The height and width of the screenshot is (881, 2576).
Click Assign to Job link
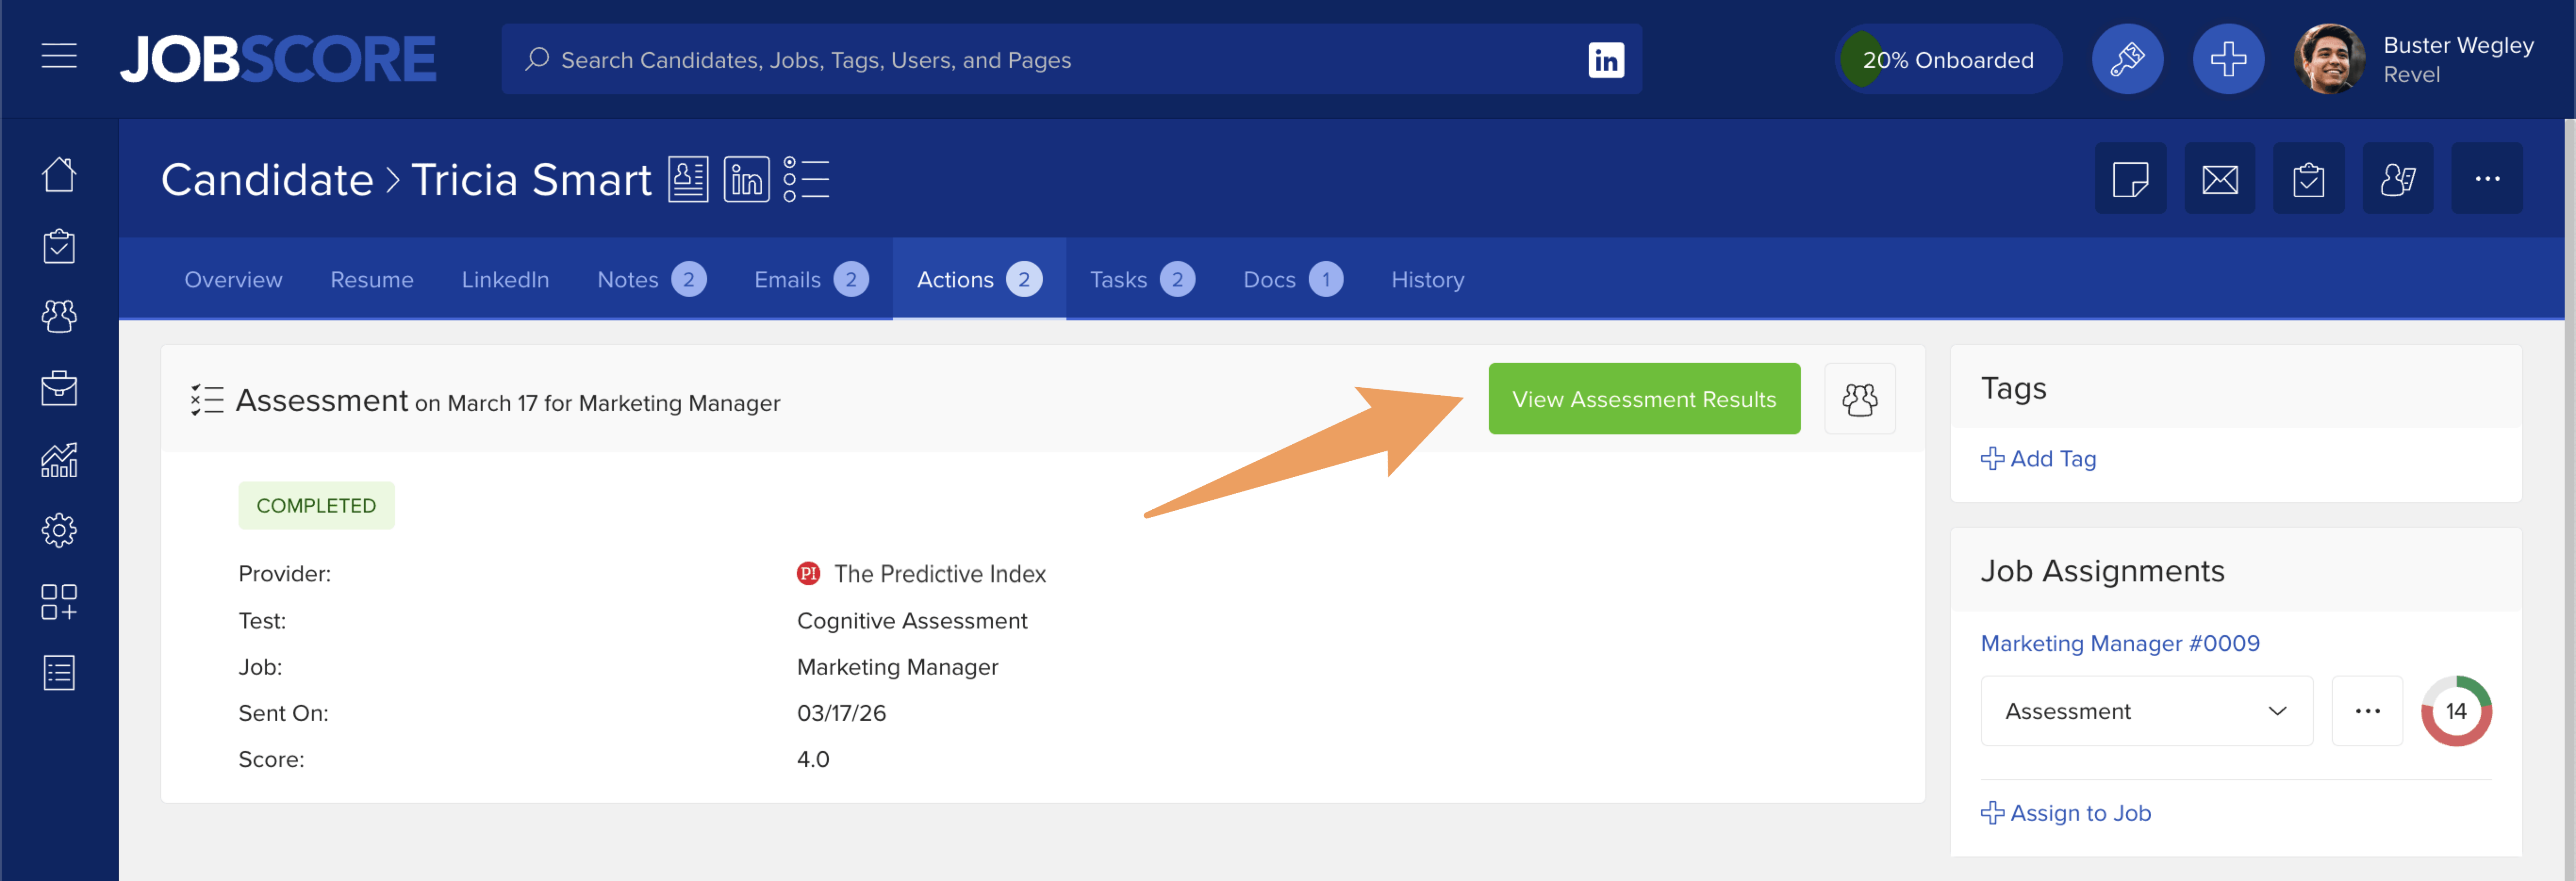tap(2065, 813)
